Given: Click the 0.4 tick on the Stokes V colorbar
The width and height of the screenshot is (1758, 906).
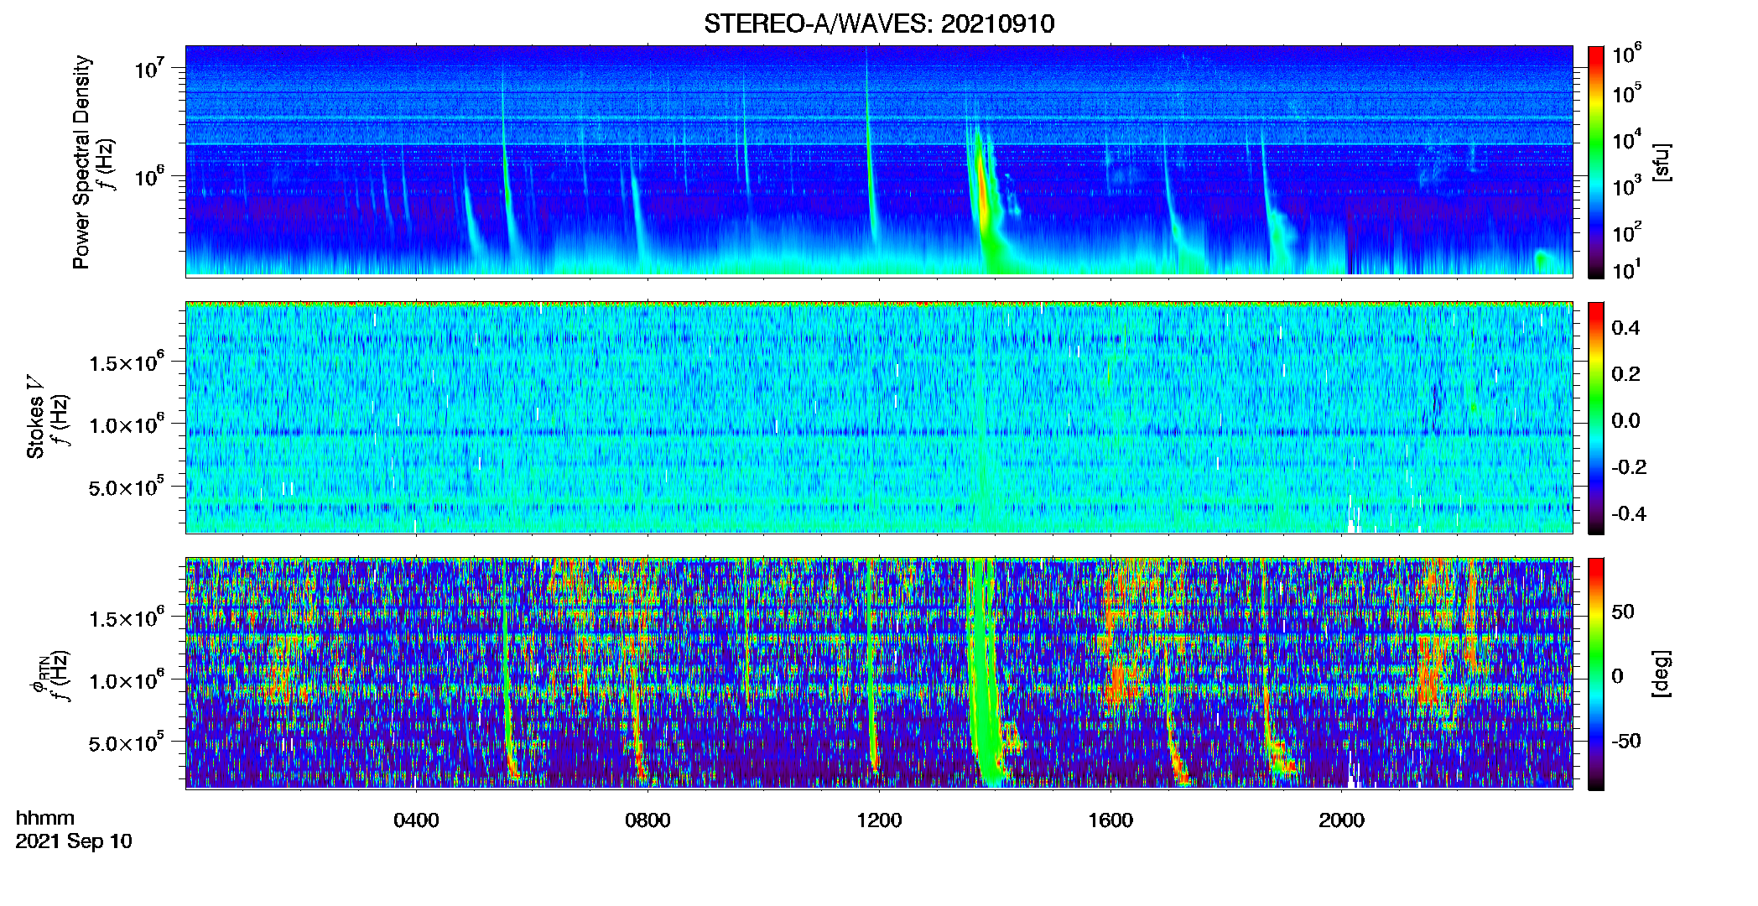Looking at the screenshot, I should pyautogui.click(x=1625, y=328).
